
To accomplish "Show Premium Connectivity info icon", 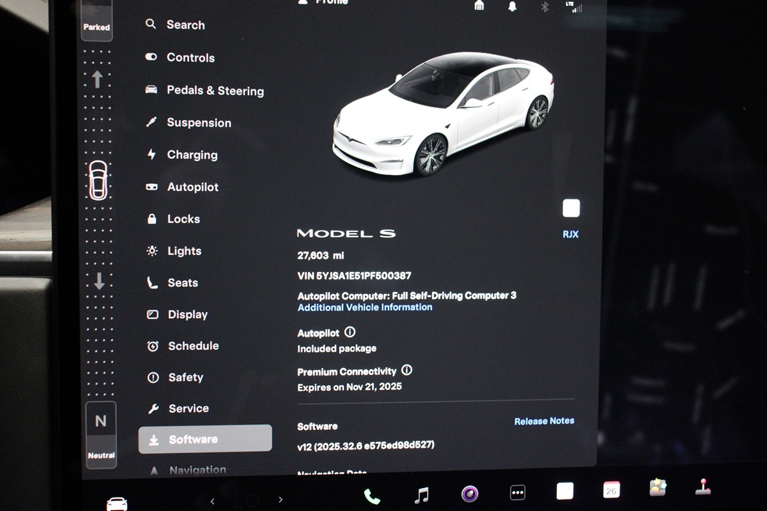I will (407, 370).
